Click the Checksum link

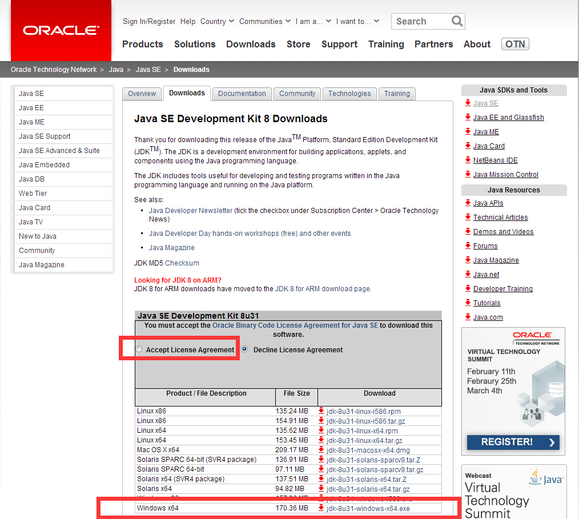coord(182,263)
